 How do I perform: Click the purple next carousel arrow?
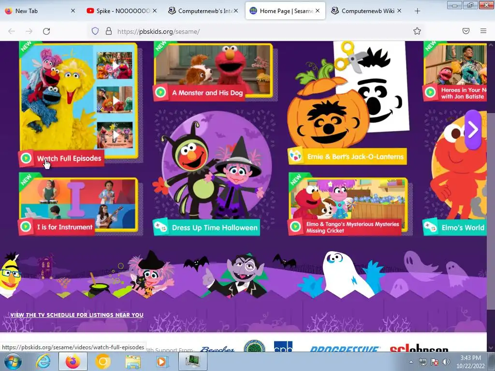pyautogui.click(x=473, y=129)
